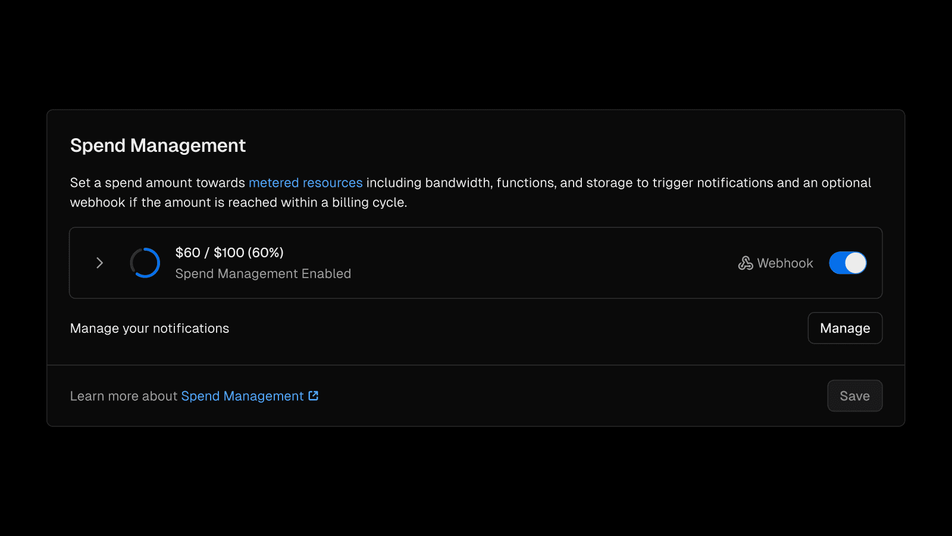Open notifications with the Manage button
This screenshot has height=536, width=952.
tap(844, 328)
